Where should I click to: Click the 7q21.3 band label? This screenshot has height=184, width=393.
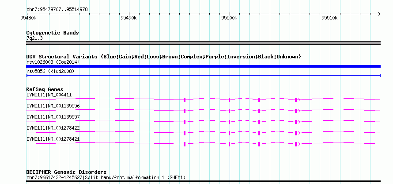tap(34, 38)
